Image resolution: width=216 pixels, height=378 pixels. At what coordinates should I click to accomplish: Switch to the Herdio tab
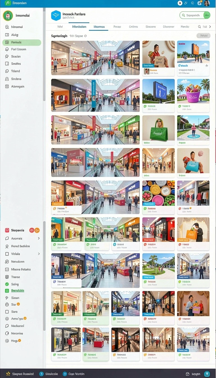[x=185, y=27]
